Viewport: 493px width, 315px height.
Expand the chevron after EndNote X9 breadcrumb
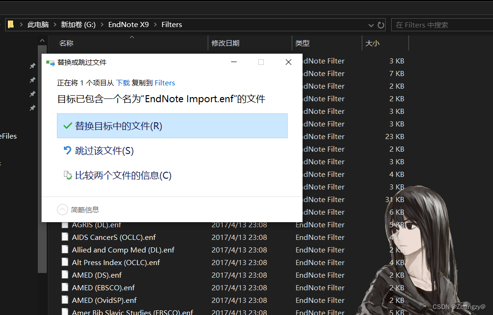(155, 25)
